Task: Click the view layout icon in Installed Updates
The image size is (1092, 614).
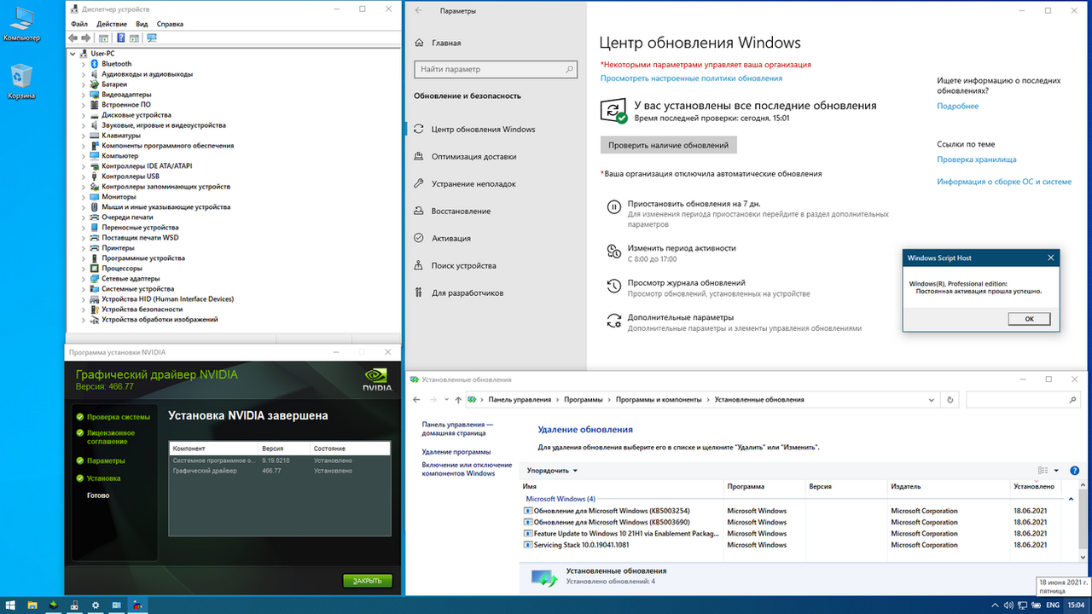Action: point(1043,471)
